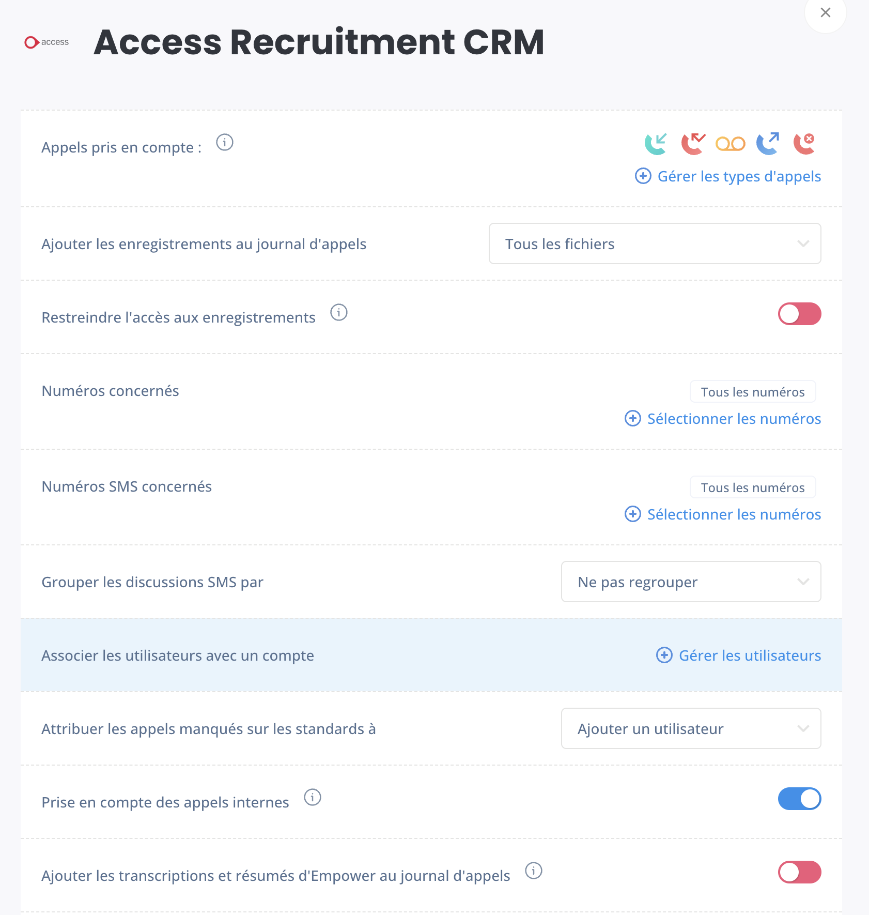The height and width of the screenshot is (915, 869).
Task: Click the outgoing call type icon
Action: [768, 144]
